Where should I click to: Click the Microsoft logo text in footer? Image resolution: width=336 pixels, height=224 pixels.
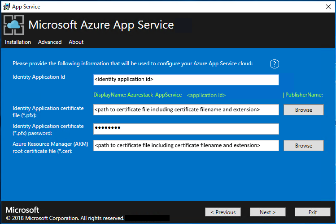tap(22, 210)
